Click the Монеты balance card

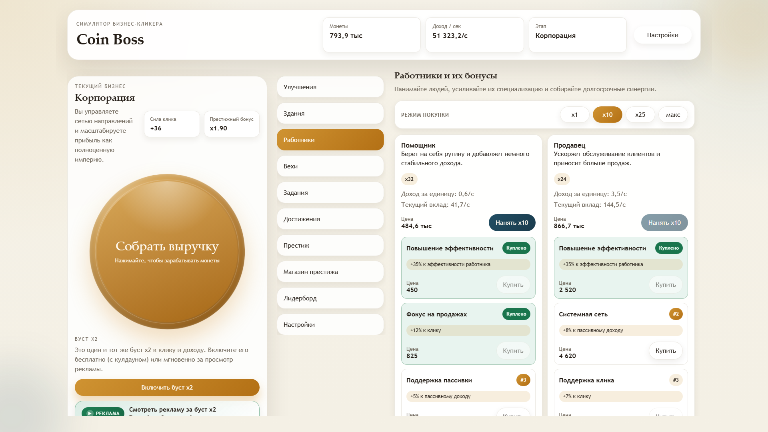[372, 35]
